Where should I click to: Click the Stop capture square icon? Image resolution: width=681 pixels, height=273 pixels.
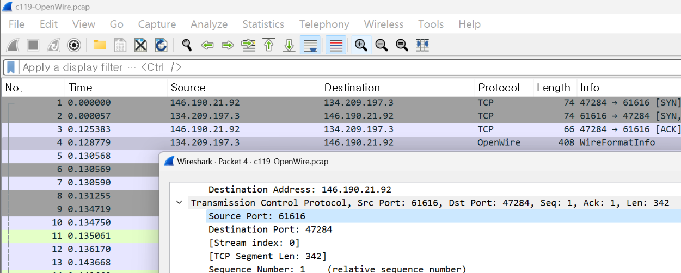[33, 45]
